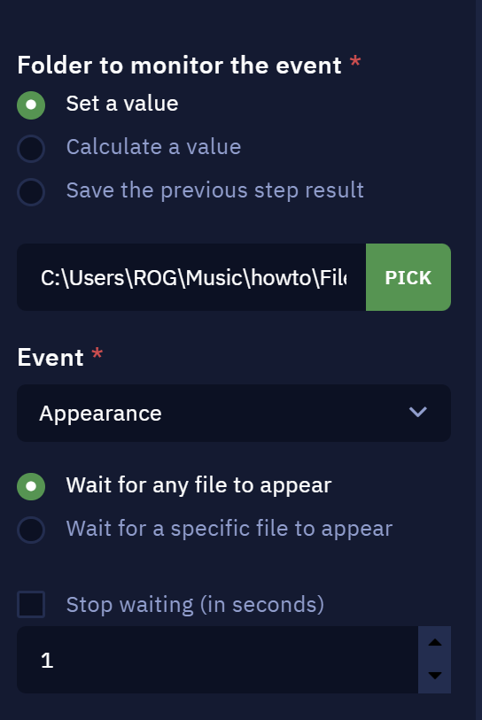Select "Save the previous step result" option
This screenshot has width=482, height=720.
pos(31,191)
